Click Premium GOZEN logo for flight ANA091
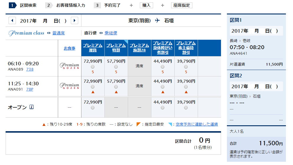293x165 pixels. click(x=69, y=86)
